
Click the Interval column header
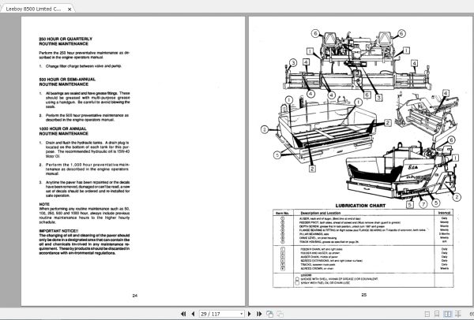coord(444,213)
